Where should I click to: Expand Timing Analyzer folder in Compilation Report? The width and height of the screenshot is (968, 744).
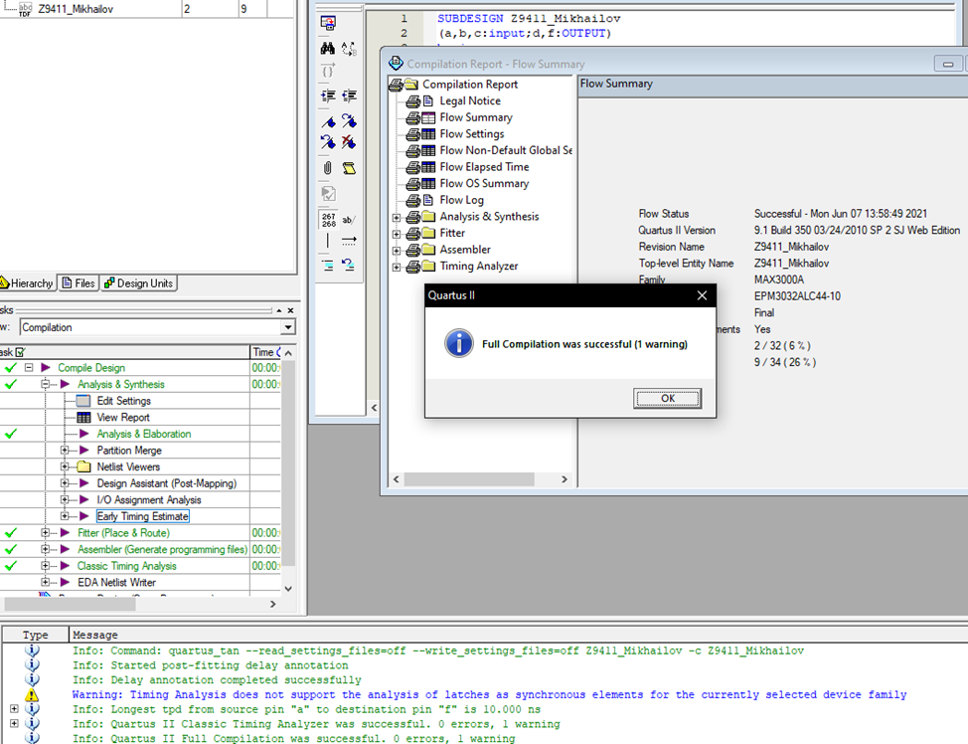[397, 267]
